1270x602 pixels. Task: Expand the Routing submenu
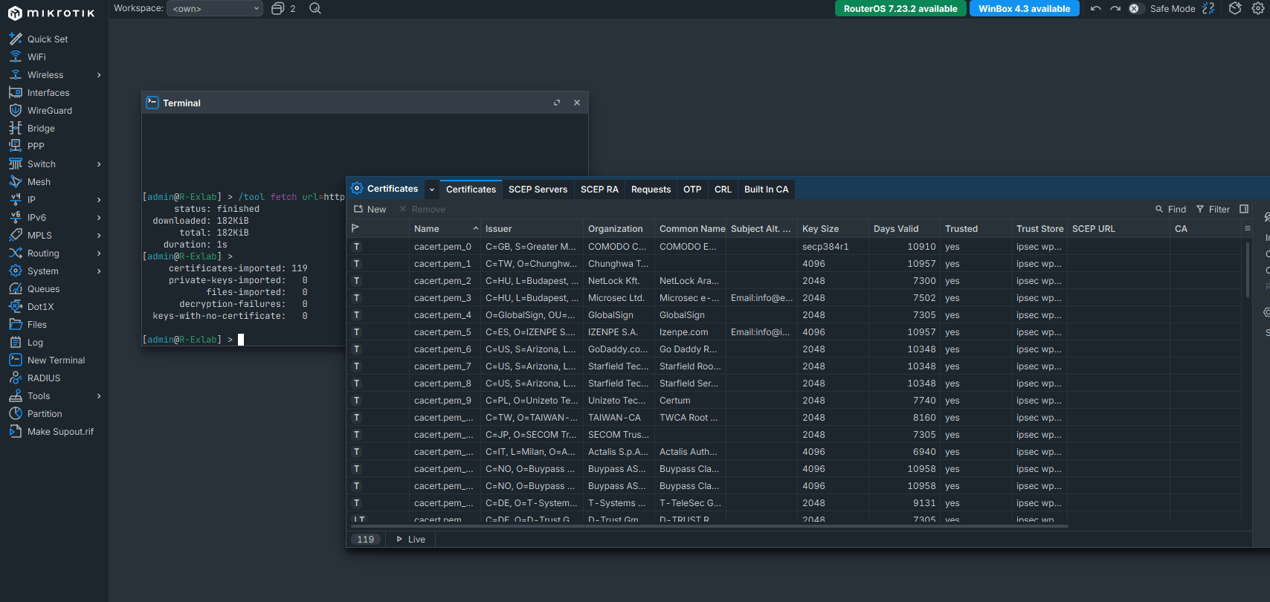[99, 253]
